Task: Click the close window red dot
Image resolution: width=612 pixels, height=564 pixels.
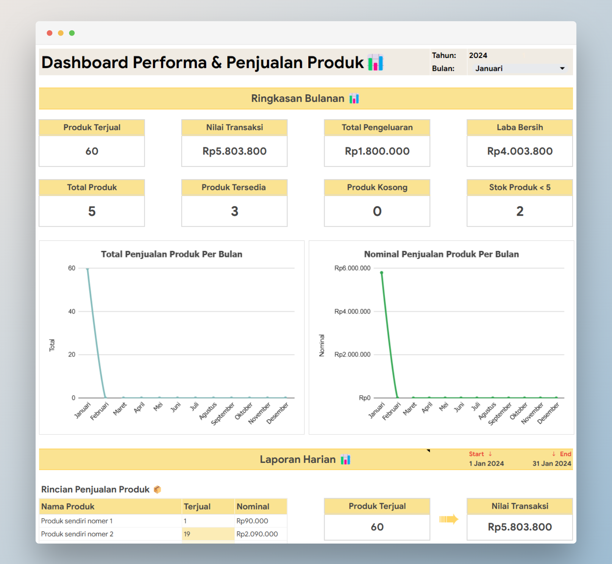Action: 50,33
